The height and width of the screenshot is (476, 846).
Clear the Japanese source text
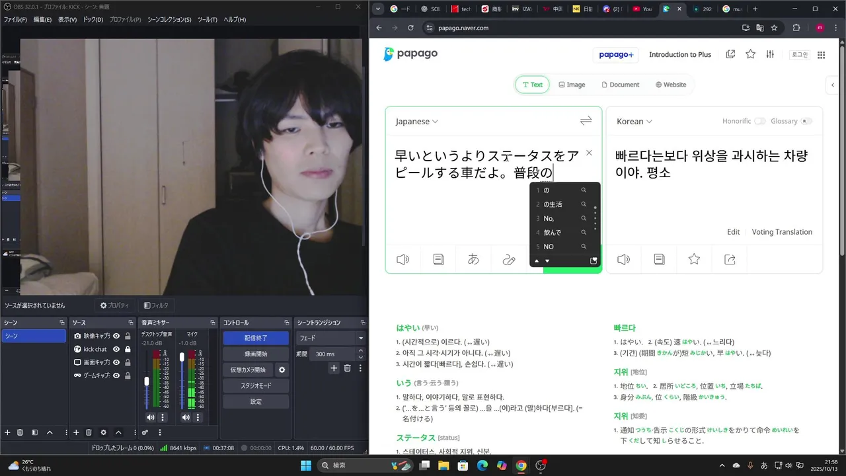tap(589, 153)
